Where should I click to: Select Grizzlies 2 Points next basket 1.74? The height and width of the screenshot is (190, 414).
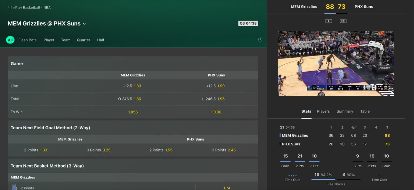point(227,188)
